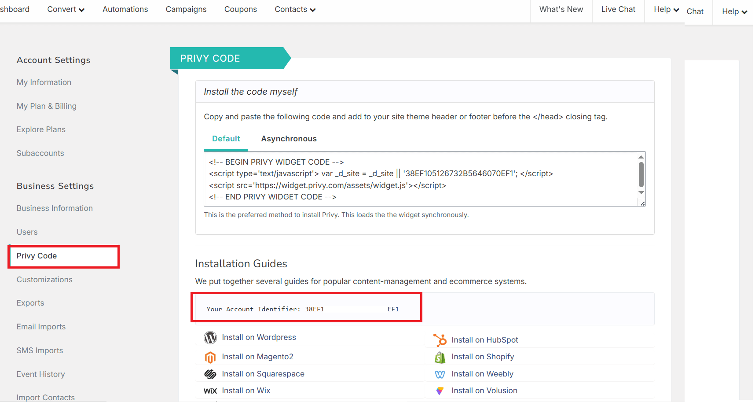
Task: Click the Volusion logo icon
Action: [440, 391]
